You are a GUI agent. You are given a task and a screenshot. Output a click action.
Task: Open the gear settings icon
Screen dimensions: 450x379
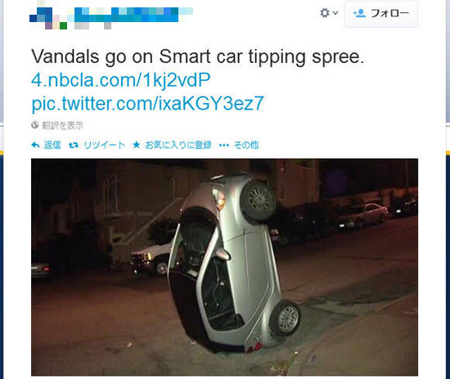325,13
